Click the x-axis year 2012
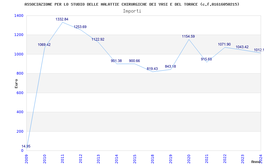The width and height of the screenshot is (264, 165). (81, 159)
